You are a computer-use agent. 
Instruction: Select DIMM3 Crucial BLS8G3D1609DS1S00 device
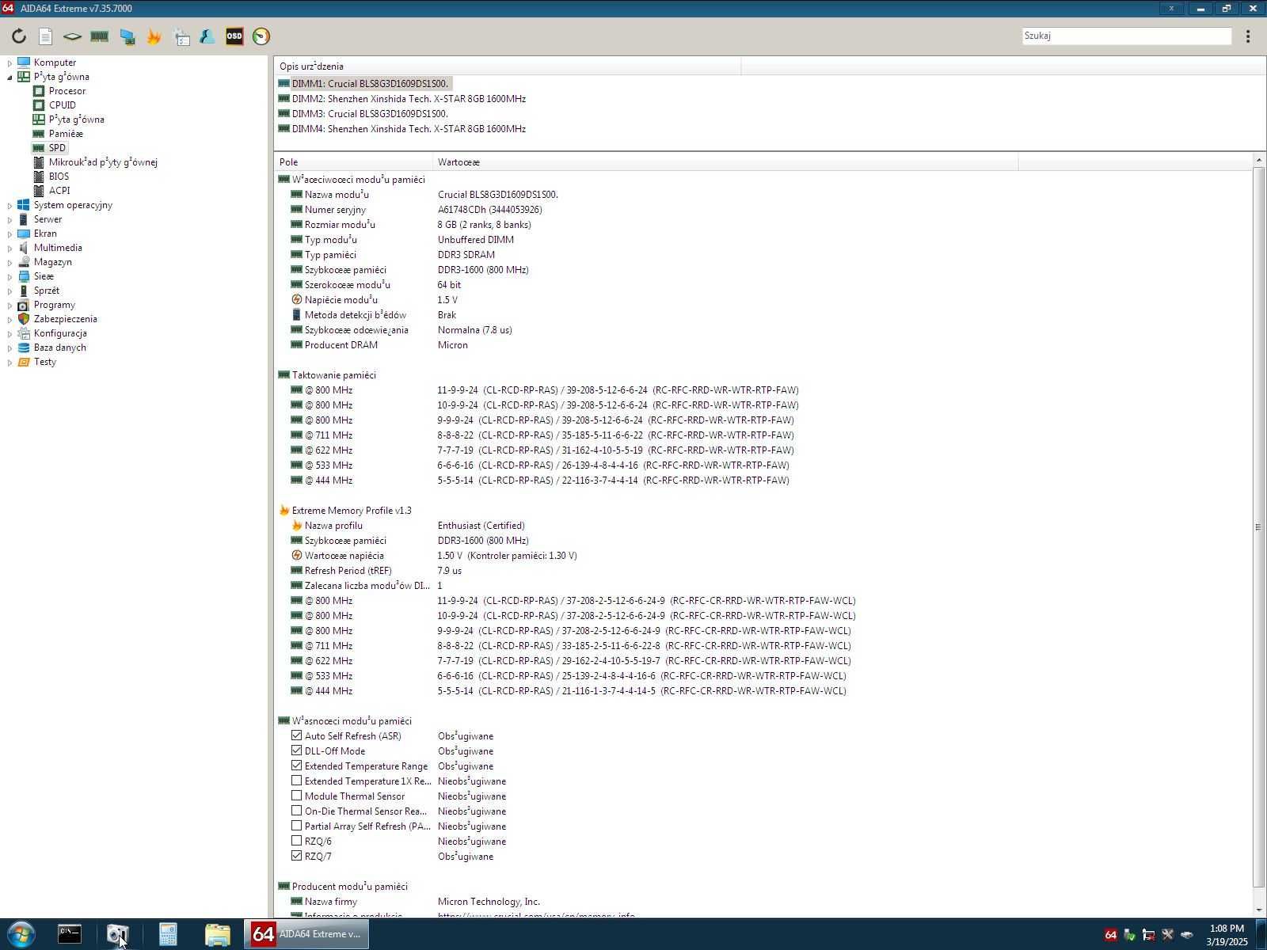pyautogui.click(x=363, y=114)
